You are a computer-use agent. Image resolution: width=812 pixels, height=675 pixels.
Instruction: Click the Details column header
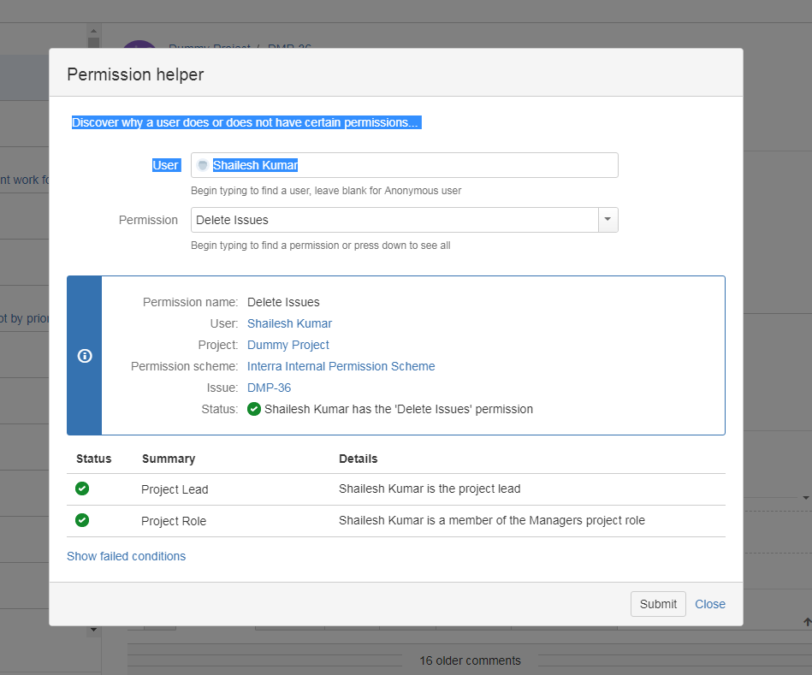point(358,459)
